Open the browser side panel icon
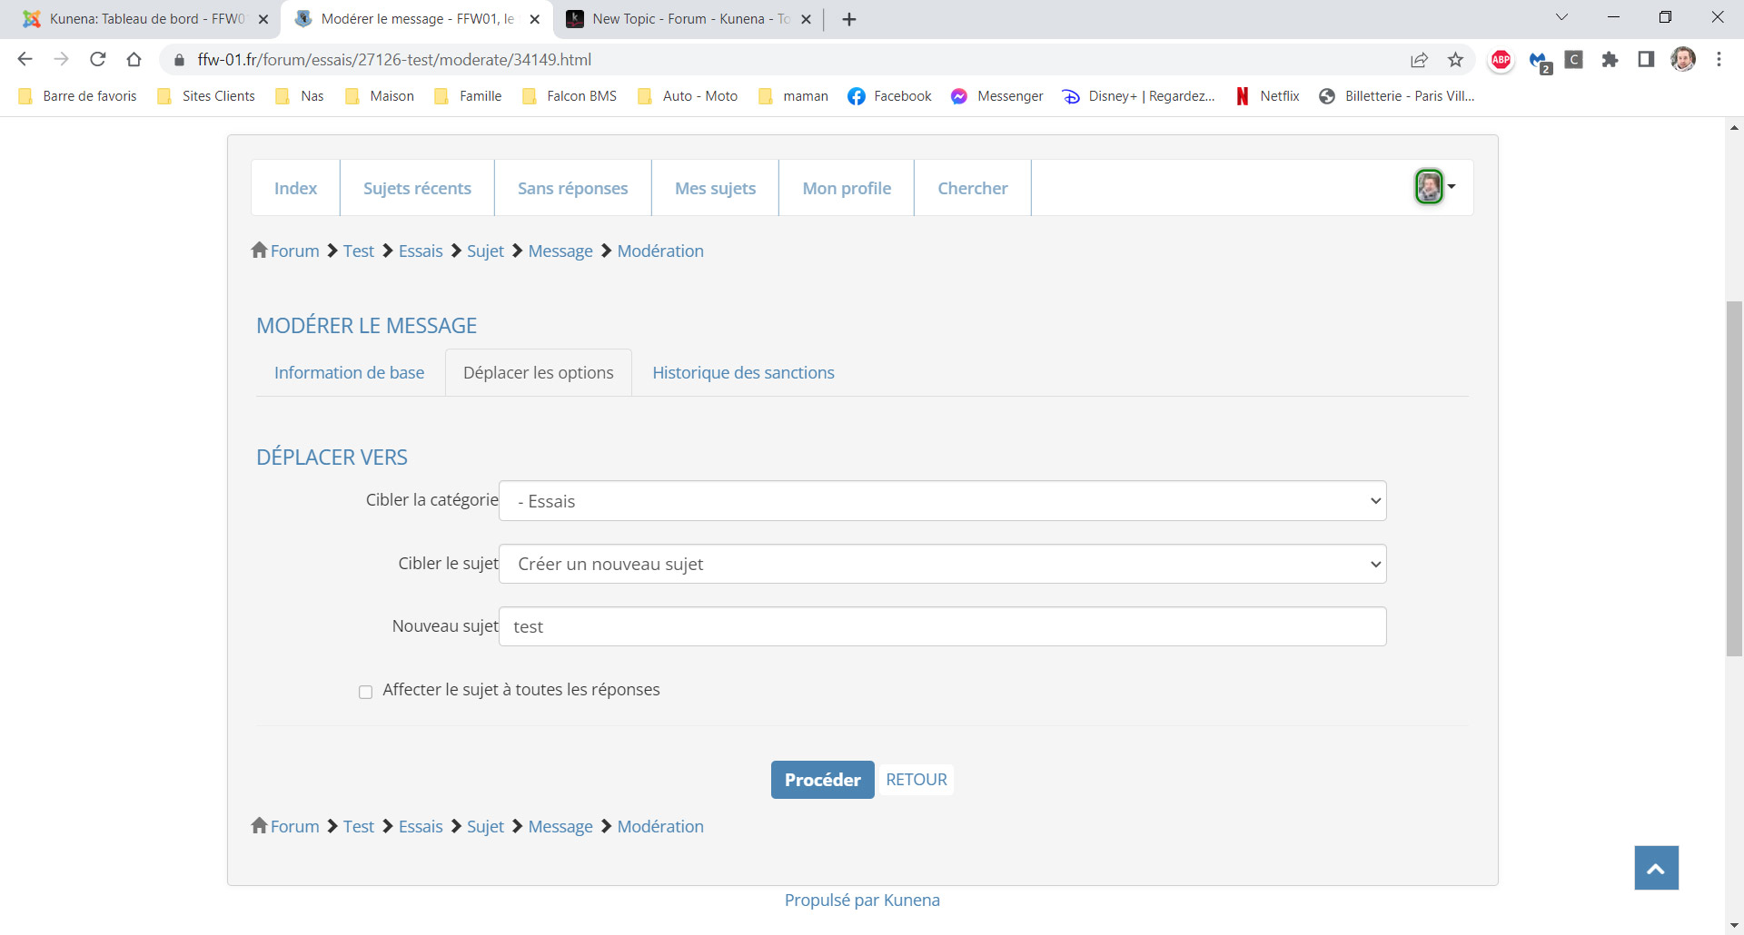Viewport: 1744px width, 935px height. point(1646,60)
